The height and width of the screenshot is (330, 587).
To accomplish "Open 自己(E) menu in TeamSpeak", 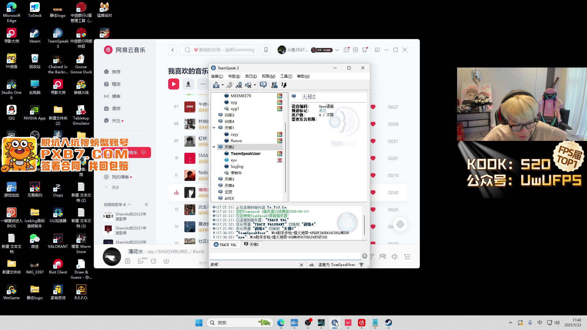I will [x=251, y=76].
